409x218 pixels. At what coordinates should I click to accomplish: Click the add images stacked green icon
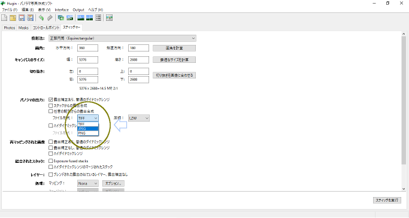coord(61,18)
